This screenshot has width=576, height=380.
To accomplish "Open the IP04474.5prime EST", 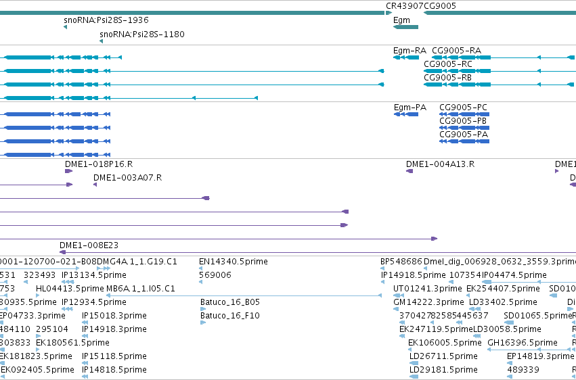I will click(529, 282).
